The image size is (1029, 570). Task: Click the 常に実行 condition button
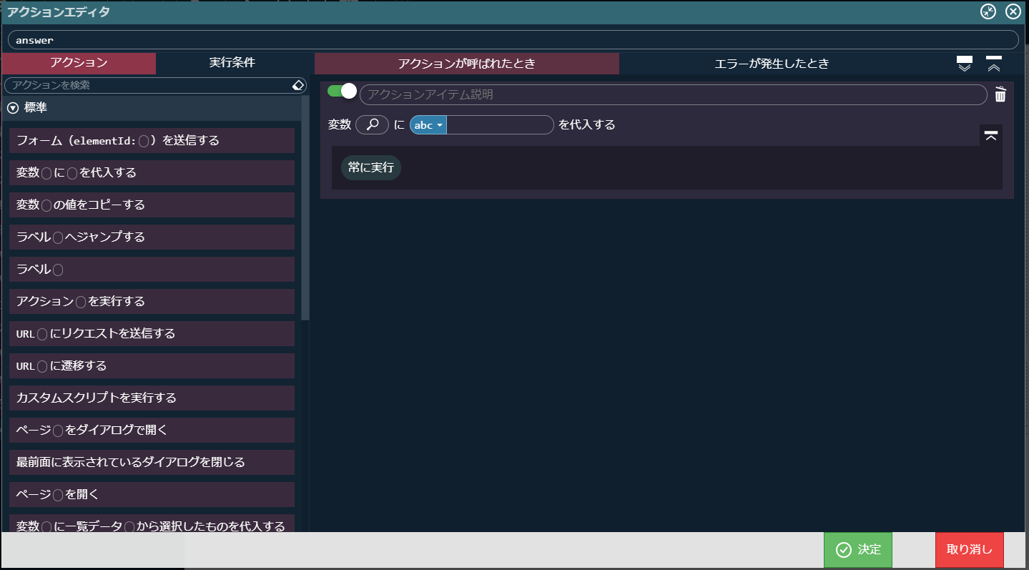click(x=371, y=167)
